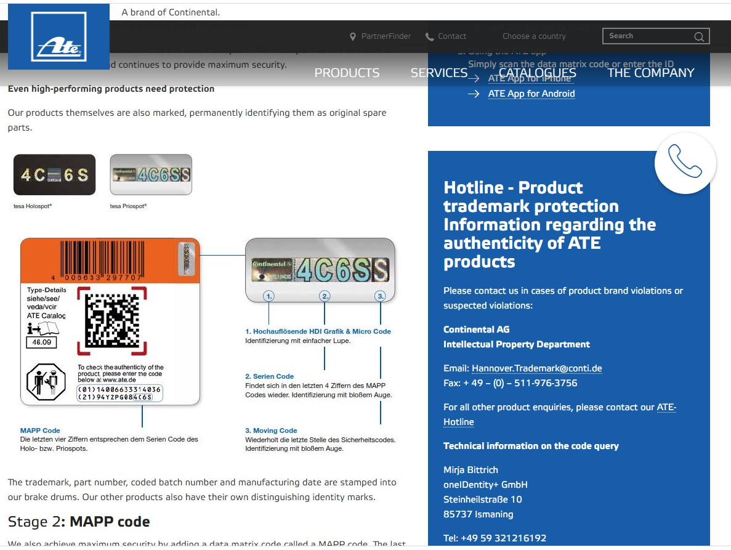Click 'A brand of Continental.' text
The height and width of the screenshot is (550, 731).
pyautogui.click(x=171, y=12)
